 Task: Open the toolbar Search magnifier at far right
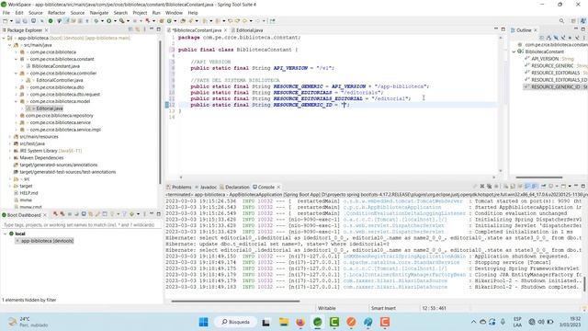561,21
